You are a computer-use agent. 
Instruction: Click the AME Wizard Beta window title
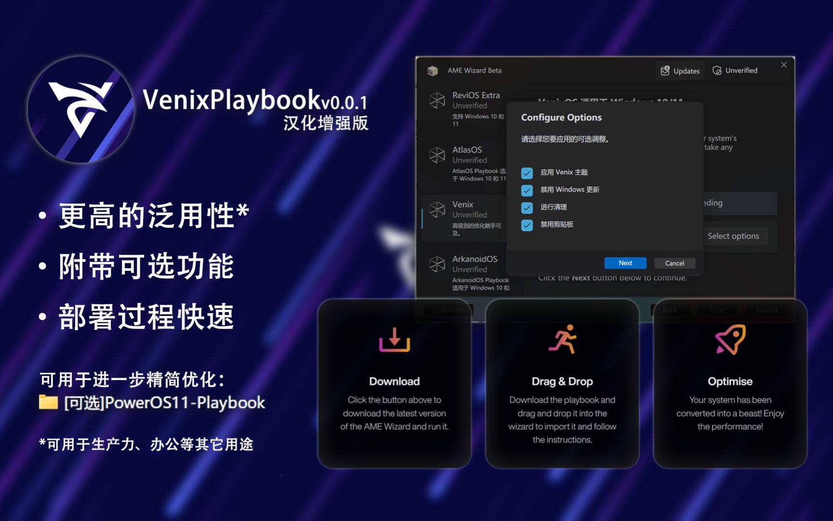(x=474, y=70)
